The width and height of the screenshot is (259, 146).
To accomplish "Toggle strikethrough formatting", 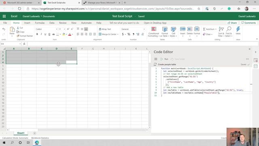I will coord(53,34).
